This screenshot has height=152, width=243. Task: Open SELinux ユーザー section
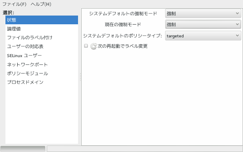point(41,55)
